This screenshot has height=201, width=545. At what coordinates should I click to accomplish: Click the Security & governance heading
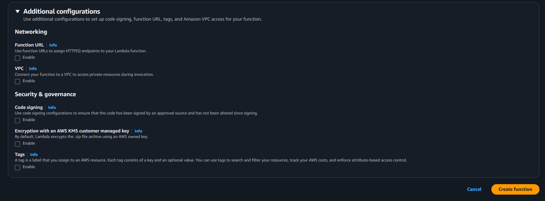tap(45, 94)
